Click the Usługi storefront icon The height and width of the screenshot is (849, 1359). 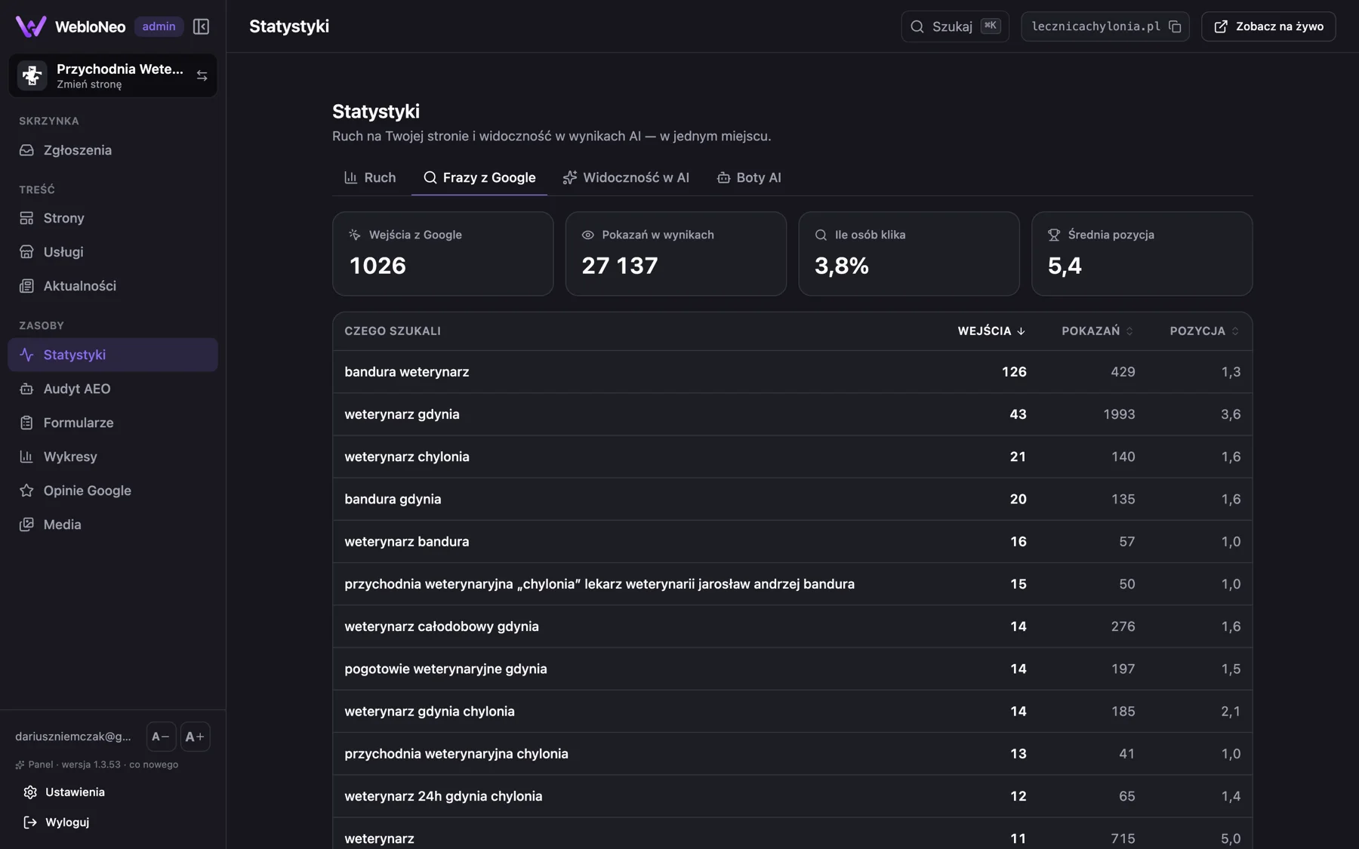[x=26, y=252]
